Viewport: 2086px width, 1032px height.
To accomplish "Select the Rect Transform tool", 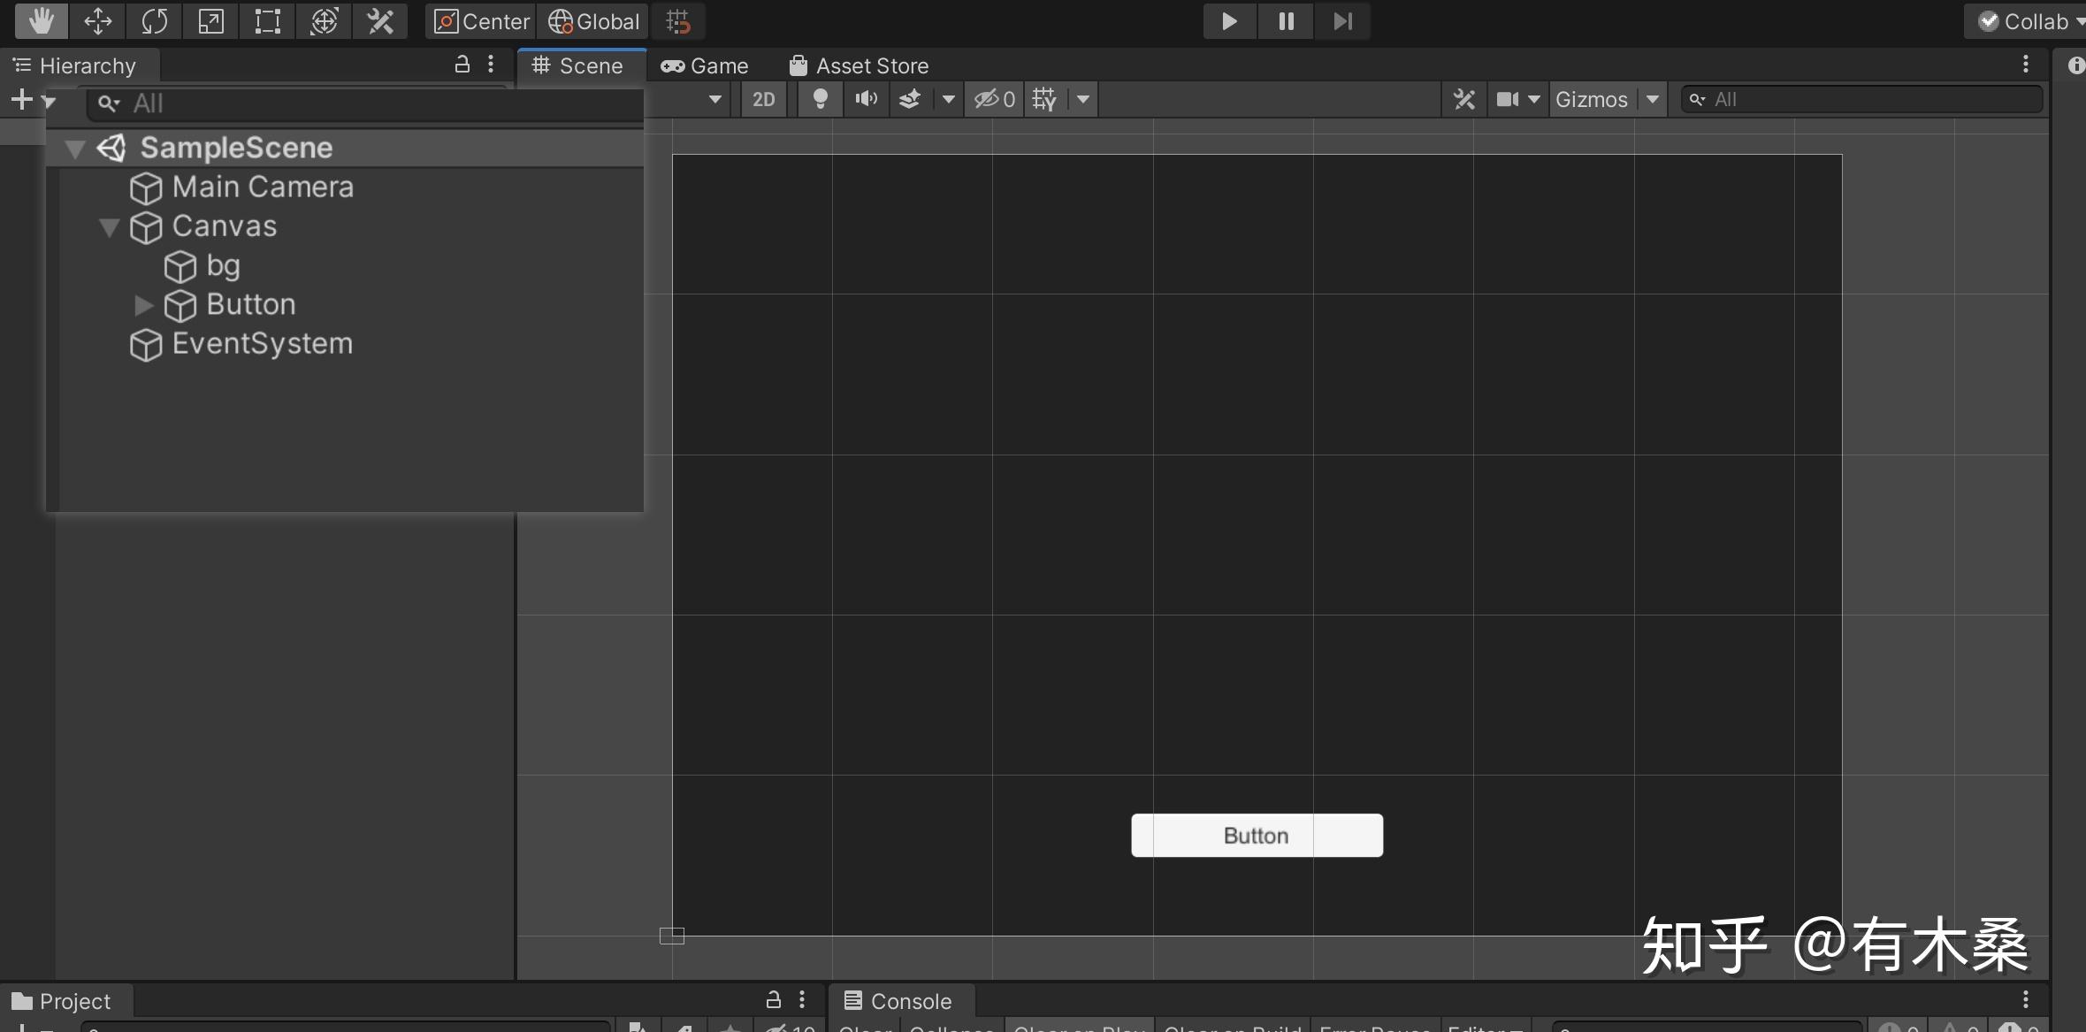I will [x=267, y=21].
